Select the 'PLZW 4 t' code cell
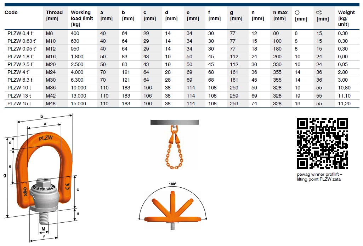The width and height of the screenshot is (363, 246). click(x=18, y=72)
